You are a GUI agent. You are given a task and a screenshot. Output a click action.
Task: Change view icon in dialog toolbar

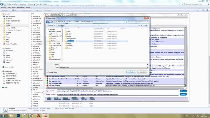[x=139, y=26]
